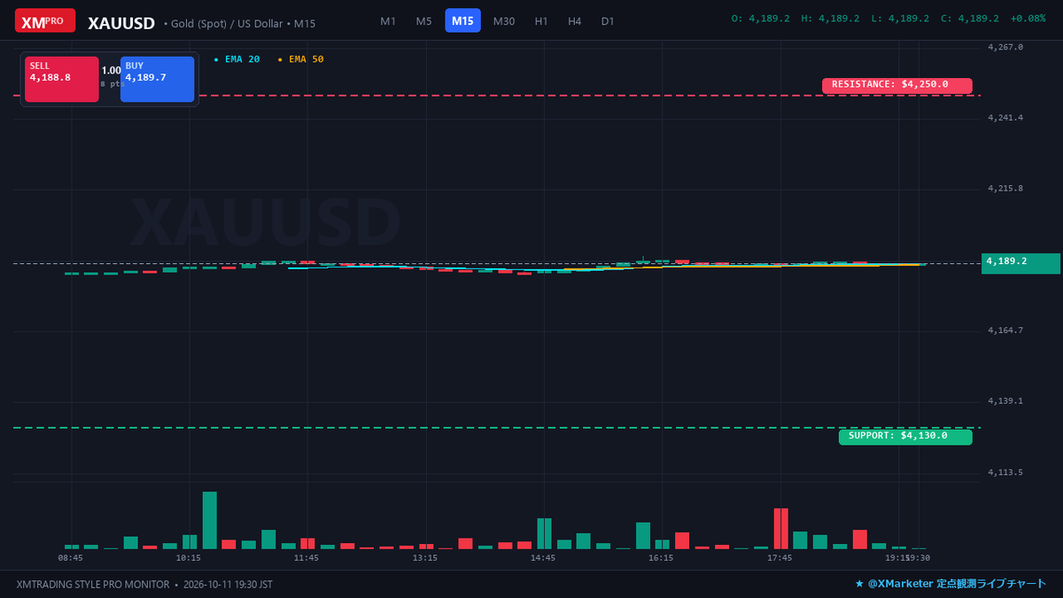1063x598 pixels.
Task: Click the SUPPORT: $4,130.0 label
Action: (x=905, y=437)
